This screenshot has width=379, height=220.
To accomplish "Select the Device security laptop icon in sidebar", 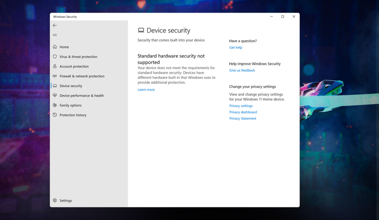I will click(55, 86).
